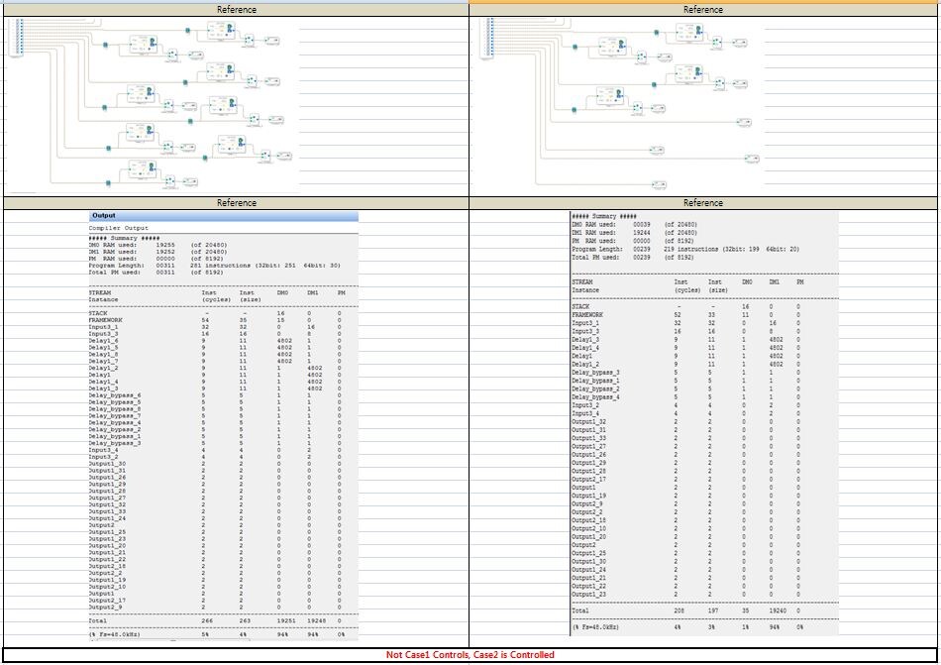
Task: Select the Delay_bypass_7 entry
Action: click(115, 416)
